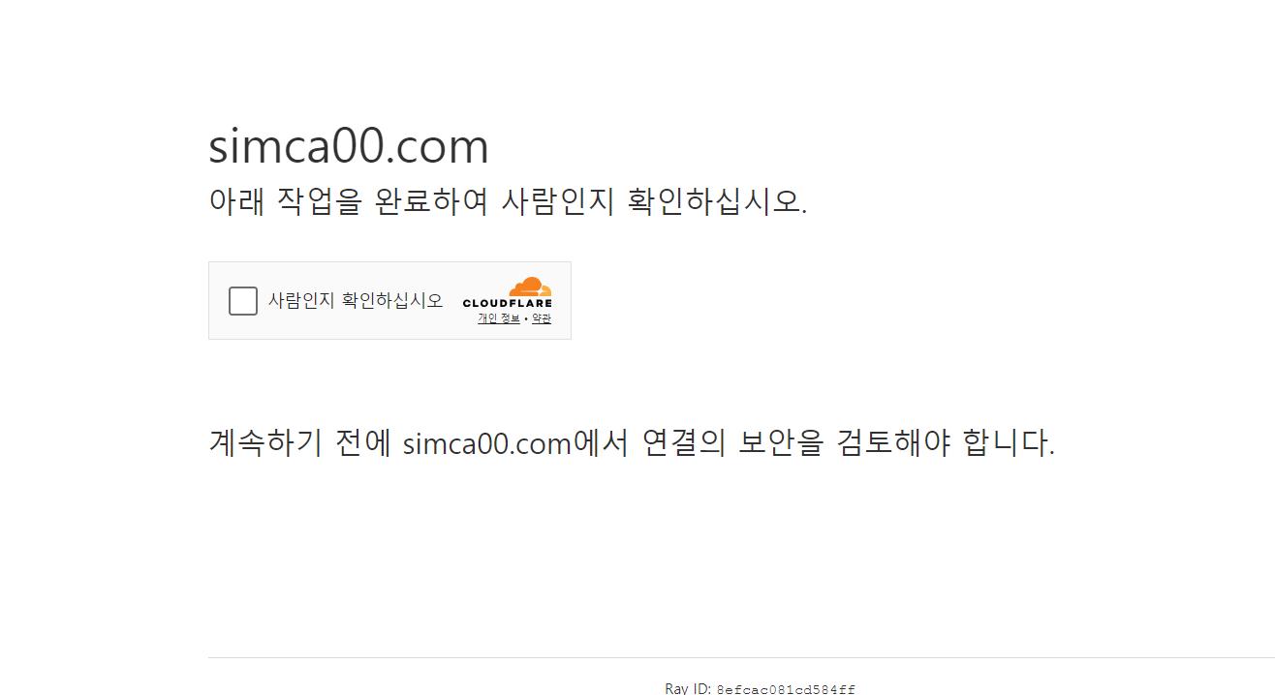Click the 사람인지 word in the instruction heading

[557, 201]
